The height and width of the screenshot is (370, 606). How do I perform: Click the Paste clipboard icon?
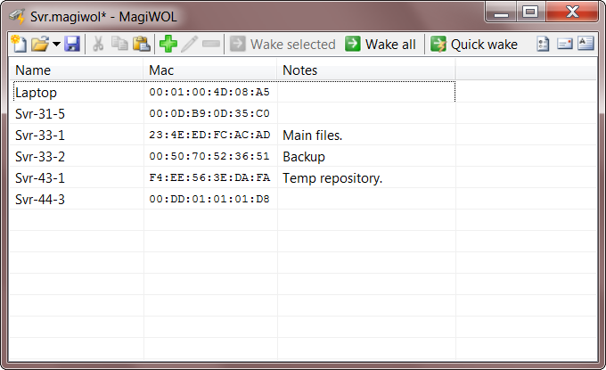[142, 44]
